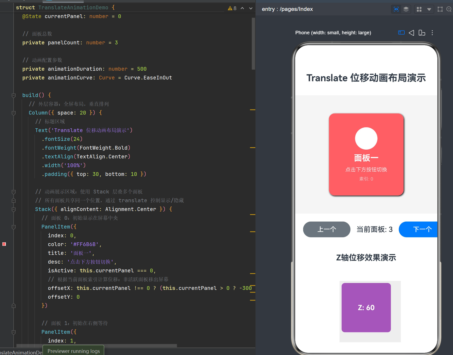Go to previous highlighted error with up arrow
Screen dimensions: 453x355
point(242,8)
